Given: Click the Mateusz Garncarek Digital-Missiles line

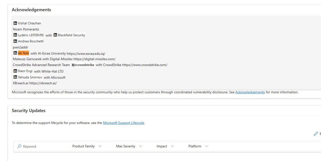Looking at the screenshot, I should (64, 59).
